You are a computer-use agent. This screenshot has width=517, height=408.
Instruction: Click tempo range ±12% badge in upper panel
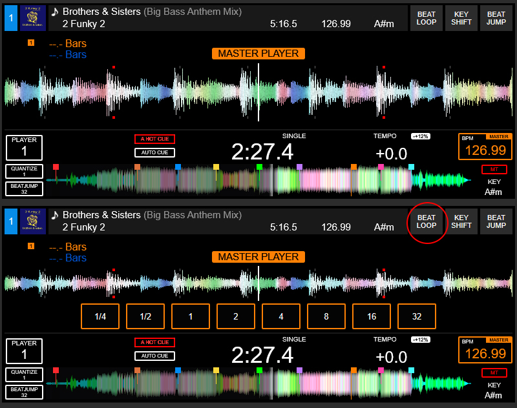(x=421, y=136)
